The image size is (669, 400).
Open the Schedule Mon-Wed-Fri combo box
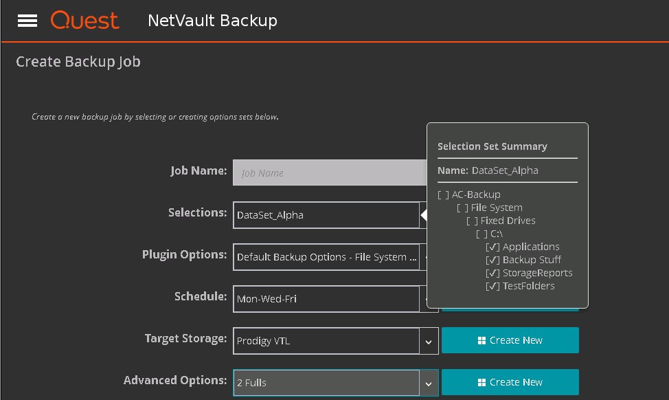click(x=326, y=299)
